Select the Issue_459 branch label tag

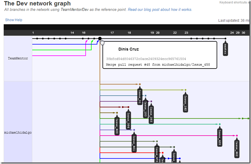(x=220, y=138)
